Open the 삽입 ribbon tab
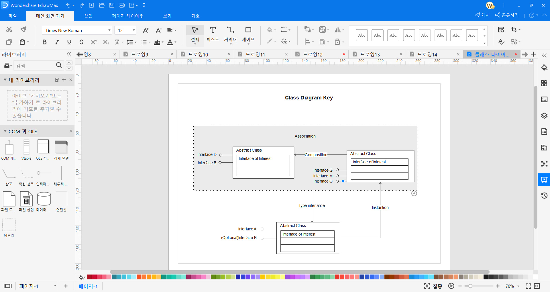The image size is (550, 292). click(x=88, y=16)
